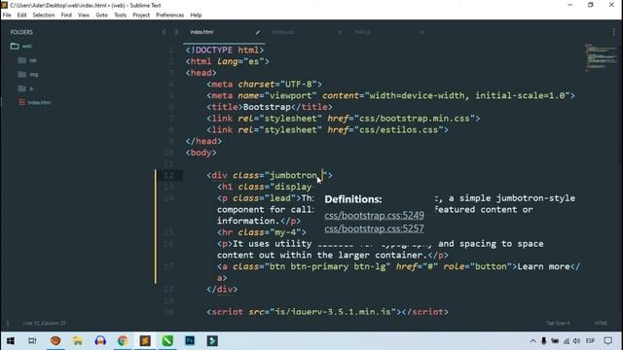Click the unsaved pencil icon on index.html tab
This screenshot has width=623, height=350.
tap(258, 32)
